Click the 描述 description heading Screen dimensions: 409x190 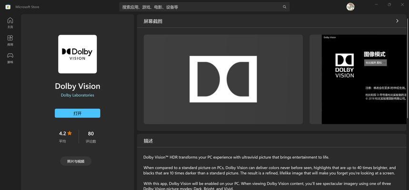(148, 141)
